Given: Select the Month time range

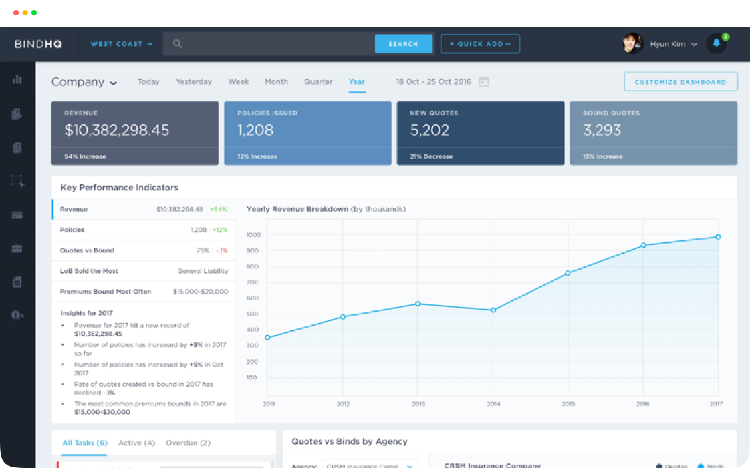Looking at the screenshot, I should 277,81.
